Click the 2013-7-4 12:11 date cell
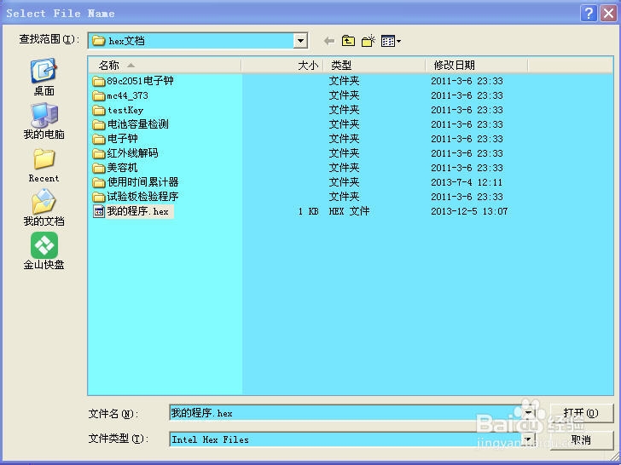 tap(467, 182)
